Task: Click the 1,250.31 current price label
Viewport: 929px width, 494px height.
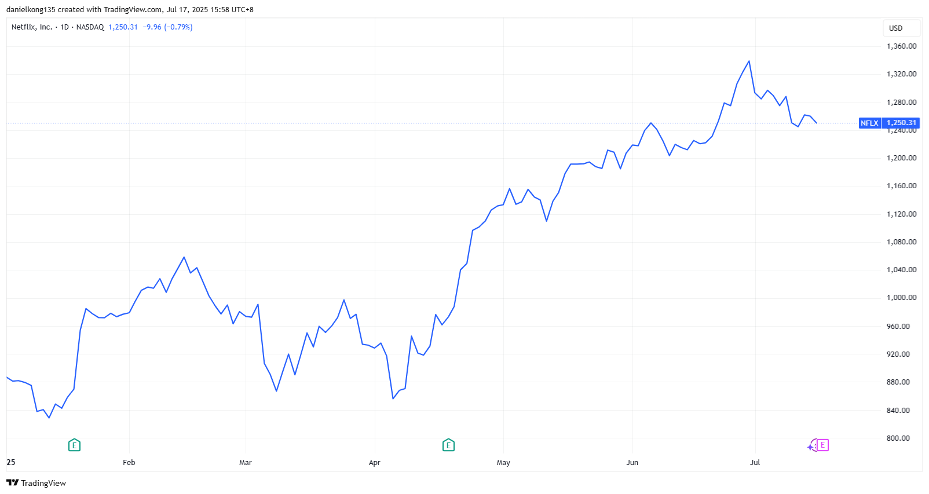Action: 902,123
